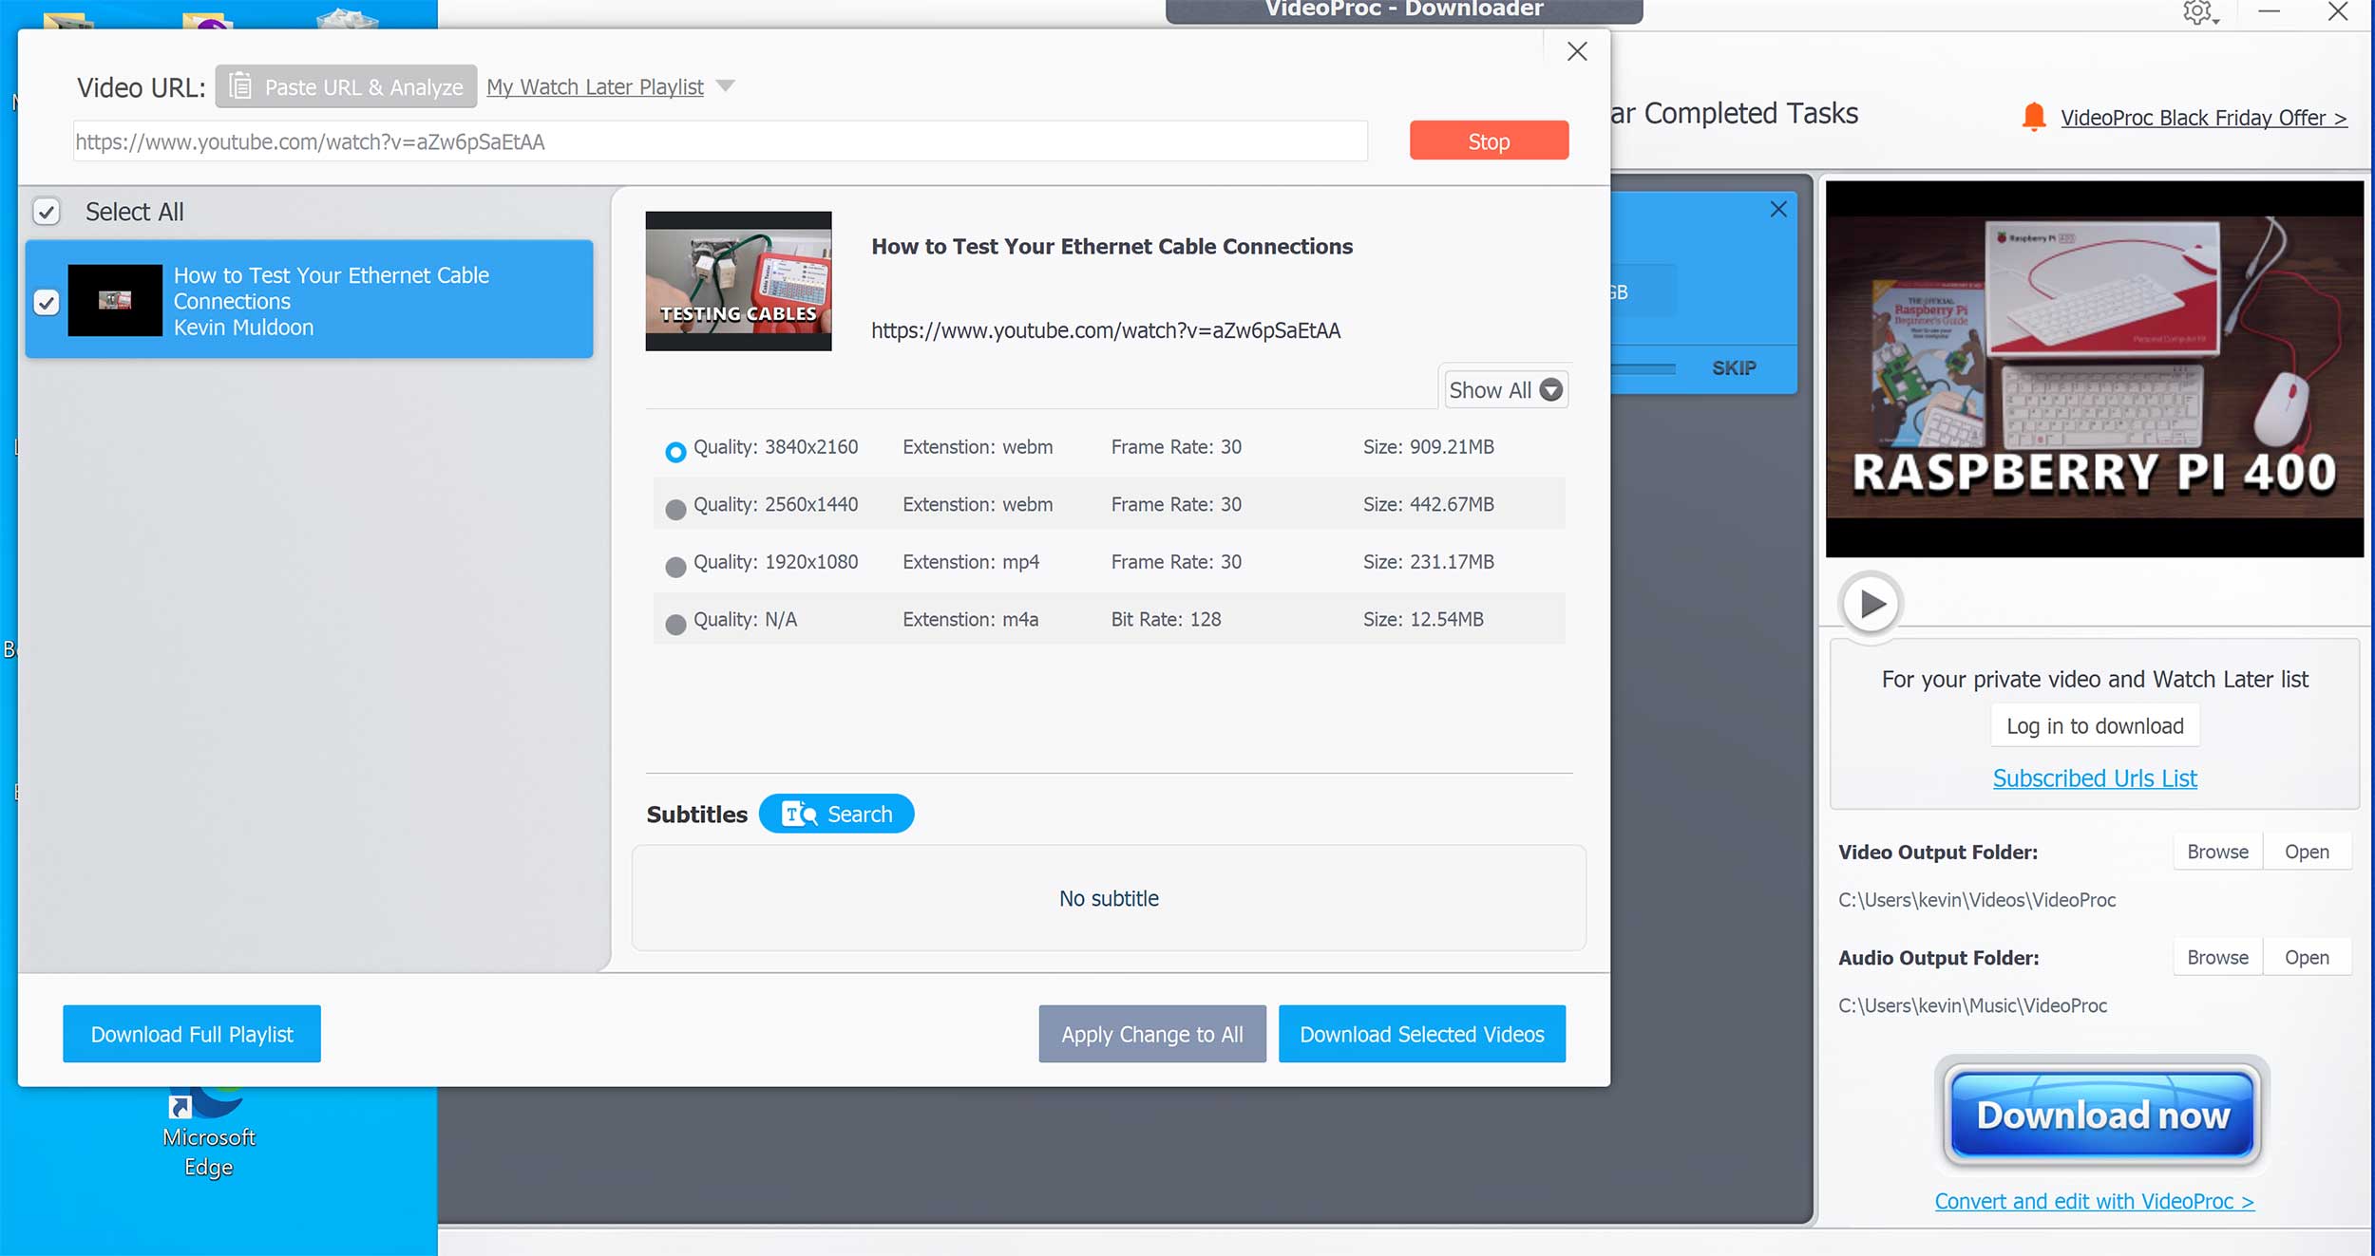The width and height of the screenshot is (2375, 1256).
Task: Close the blue task card behind dialog
Action: coord(1778,209)
